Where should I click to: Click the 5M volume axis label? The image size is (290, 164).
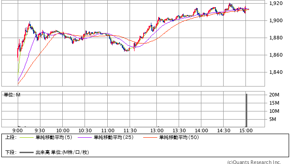[x=273, y=120]
